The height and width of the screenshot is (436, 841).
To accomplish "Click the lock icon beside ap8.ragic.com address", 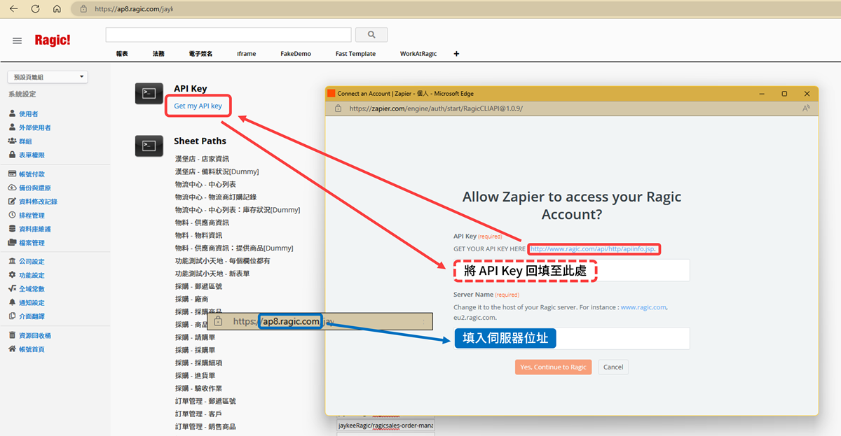I will [83, 9].
